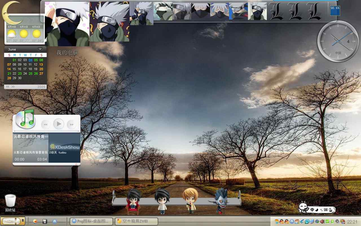
Task: Open the 回收站 recycle bin icon
Action: pos(10,203)
